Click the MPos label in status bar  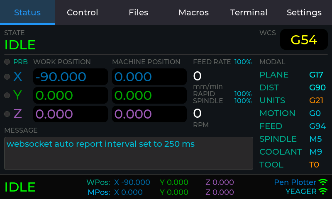(x=99, y=192)
